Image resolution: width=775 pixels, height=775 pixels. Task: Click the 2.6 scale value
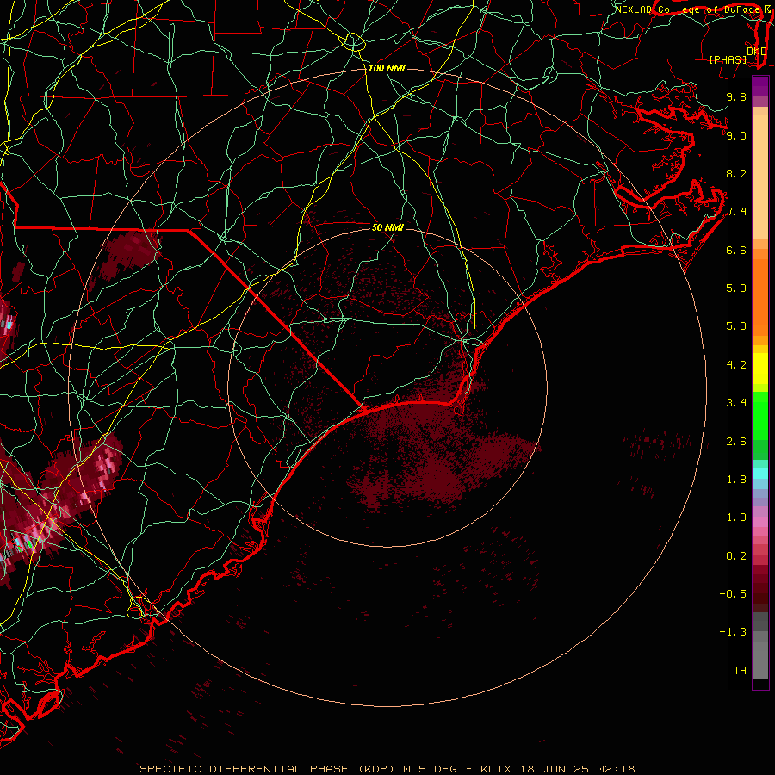[736, 442]
